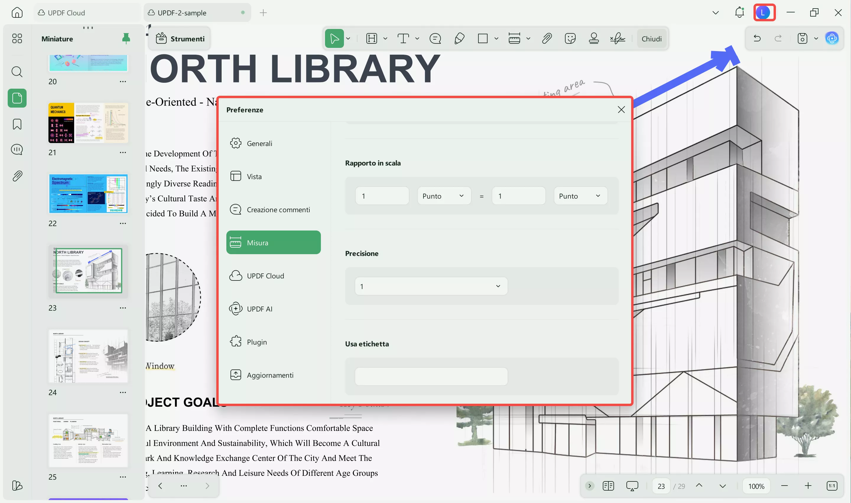Open the bookmarks sidebar panel

(17, 124)
